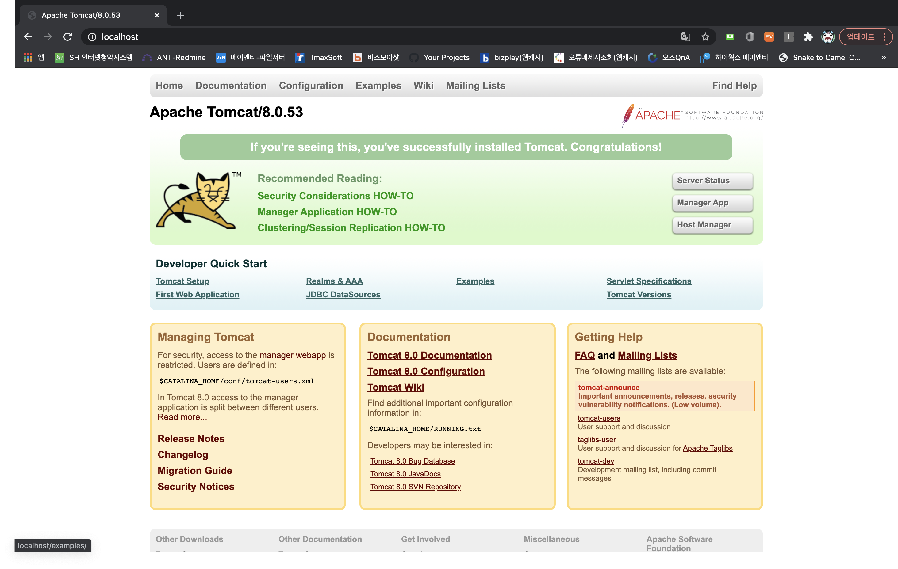Open the Configuration navigation item
The image size is (898, 569).
coord(311,86)
